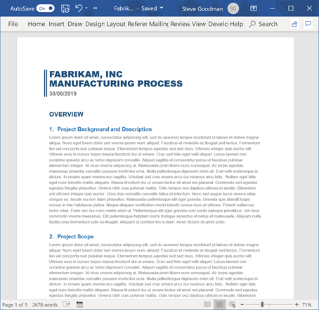Close the Word window
This screenshot has height=310, width=319.
309,8
